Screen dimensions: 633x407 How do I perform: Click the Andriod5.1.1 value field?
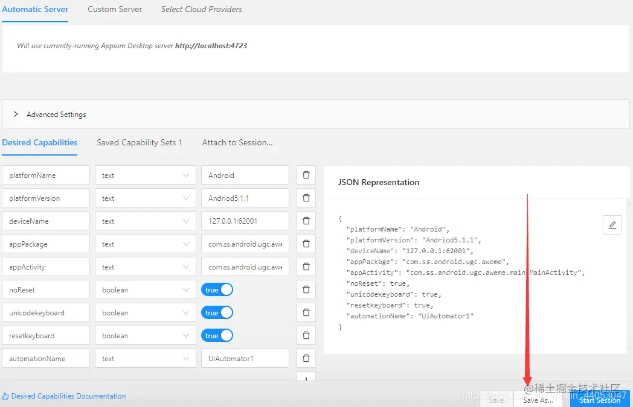(x=245, y=198)
